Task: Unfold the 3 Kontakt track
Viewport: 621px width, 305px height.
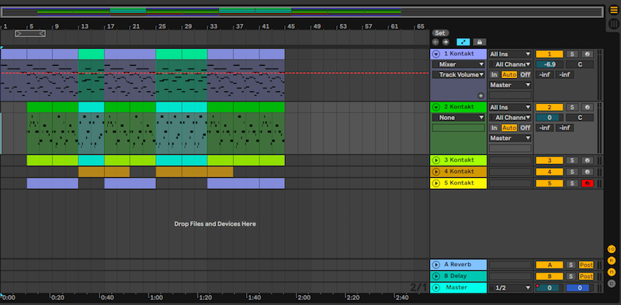Action: point(436,160)
